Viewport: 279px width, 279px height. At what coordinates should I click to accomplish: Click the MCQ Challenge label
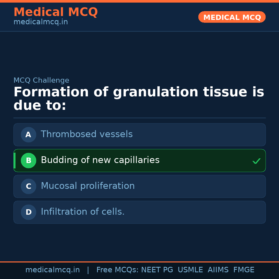click(41, 80)
